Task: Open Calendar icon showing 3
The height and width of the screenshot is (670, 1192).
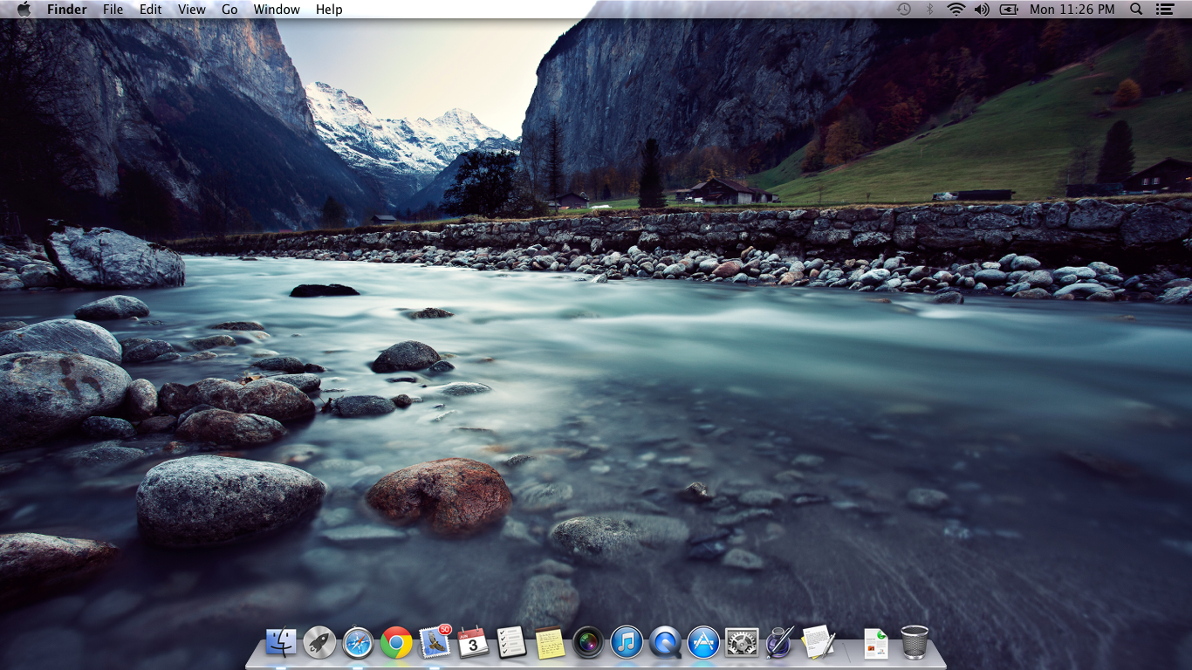Action: tap(473, 643)
